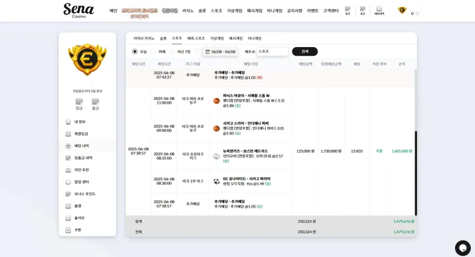Switch to the 가상게임 tab in betting history

[217, 39]
